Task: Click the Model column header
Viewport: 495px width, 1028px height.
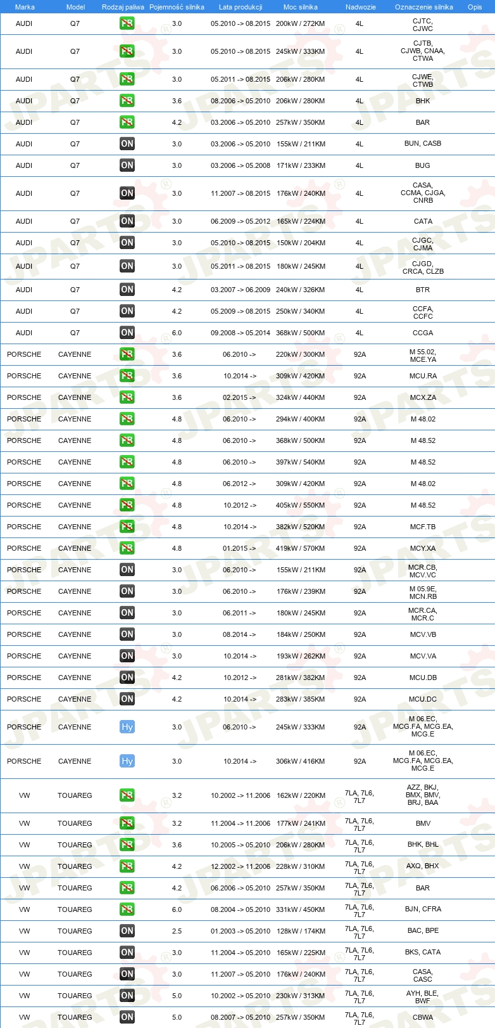Action: tap(75, 7)
